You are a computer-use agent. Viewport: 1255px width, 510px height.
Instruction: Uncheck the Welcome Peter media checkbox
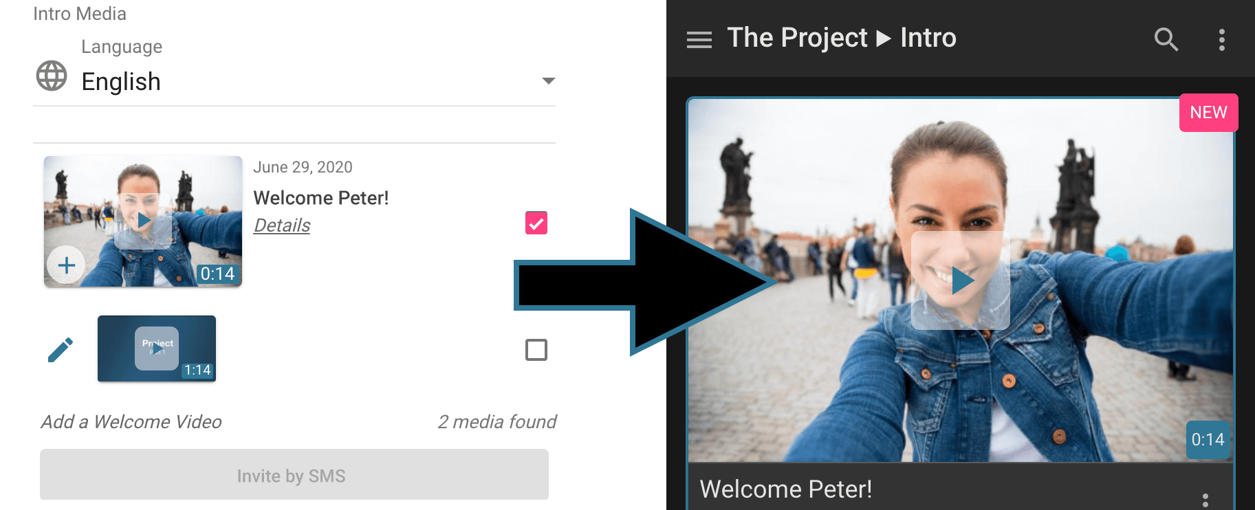536,223
